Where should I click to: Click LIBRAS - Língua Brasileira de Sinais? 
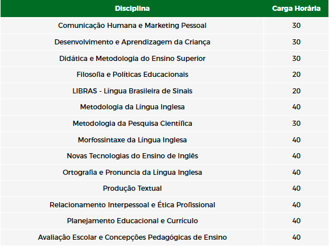132,91
